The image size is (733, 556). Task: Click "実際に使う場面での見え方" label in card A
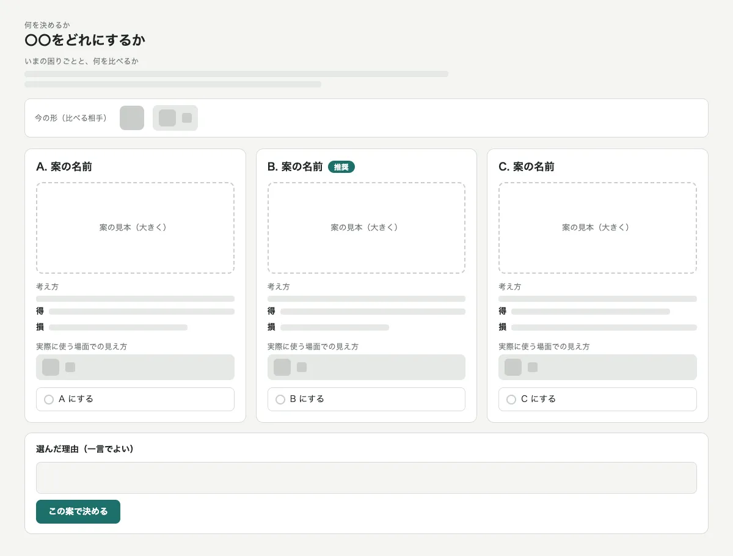(82, 346)
